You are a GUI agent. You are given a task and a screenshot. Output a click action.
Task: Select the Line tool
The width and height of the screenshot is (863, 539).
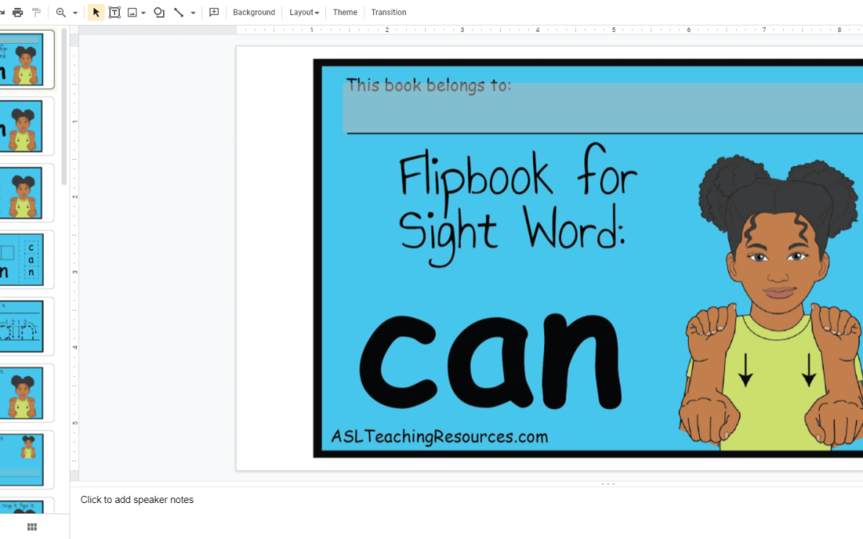pos(179,12)
